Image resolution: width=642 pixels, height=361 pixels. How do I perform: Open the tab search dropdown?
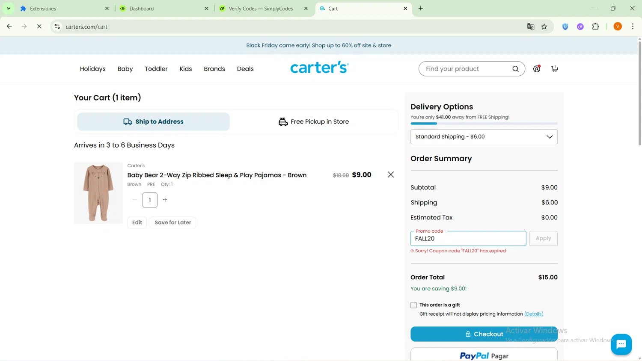tap(9, 9)
